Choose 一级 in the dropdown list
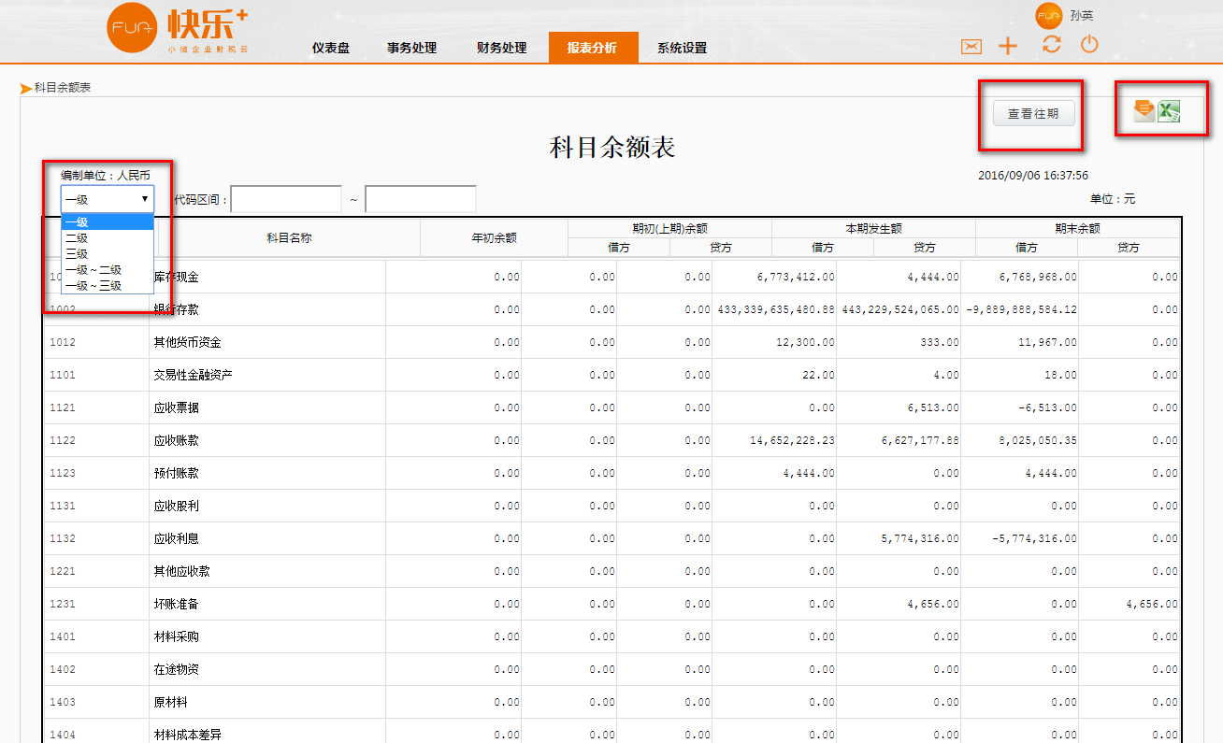The height and width of the screenshot is (743, 1223). [x=108, y=221]
